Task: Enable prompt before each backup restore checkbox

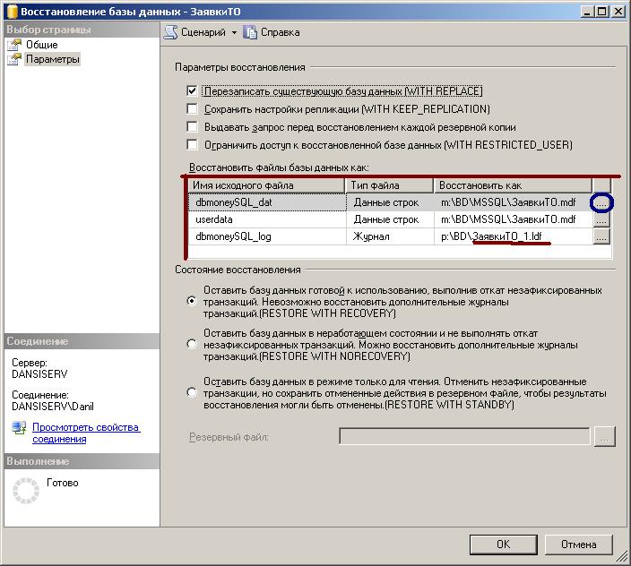Action: [192, 127]
